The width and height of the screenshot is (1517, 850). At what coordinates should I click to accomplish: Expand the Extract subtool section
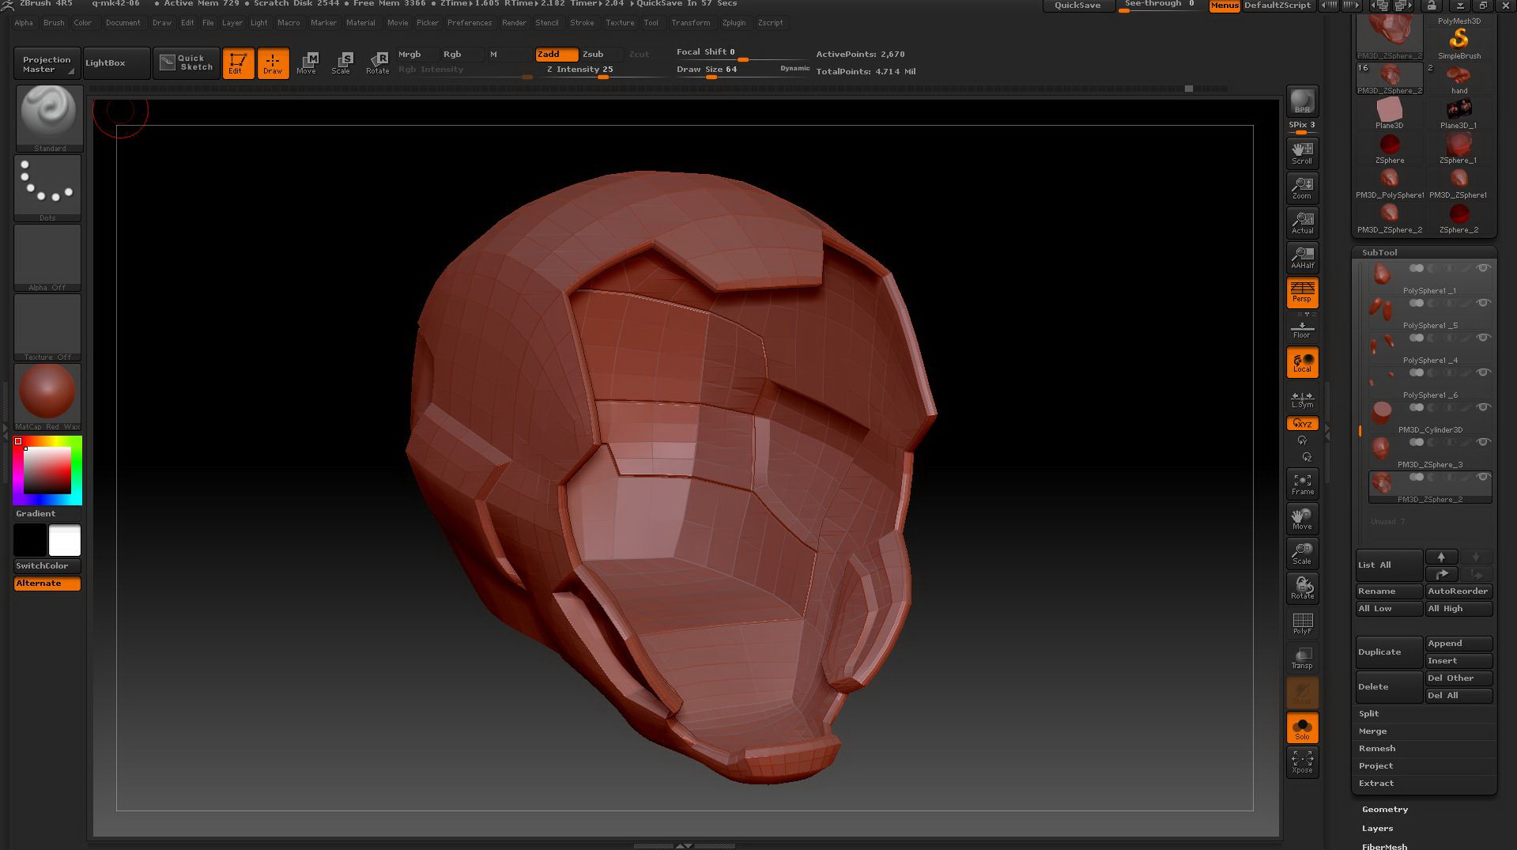(x=1376, y=783)
